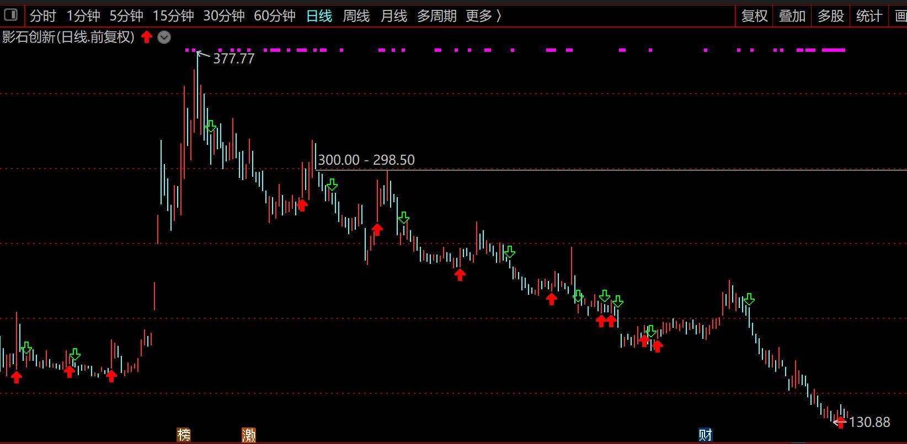Click the red up arrow beside 影石创新 title
The image size is (907, 444).
tap(146, 37)
